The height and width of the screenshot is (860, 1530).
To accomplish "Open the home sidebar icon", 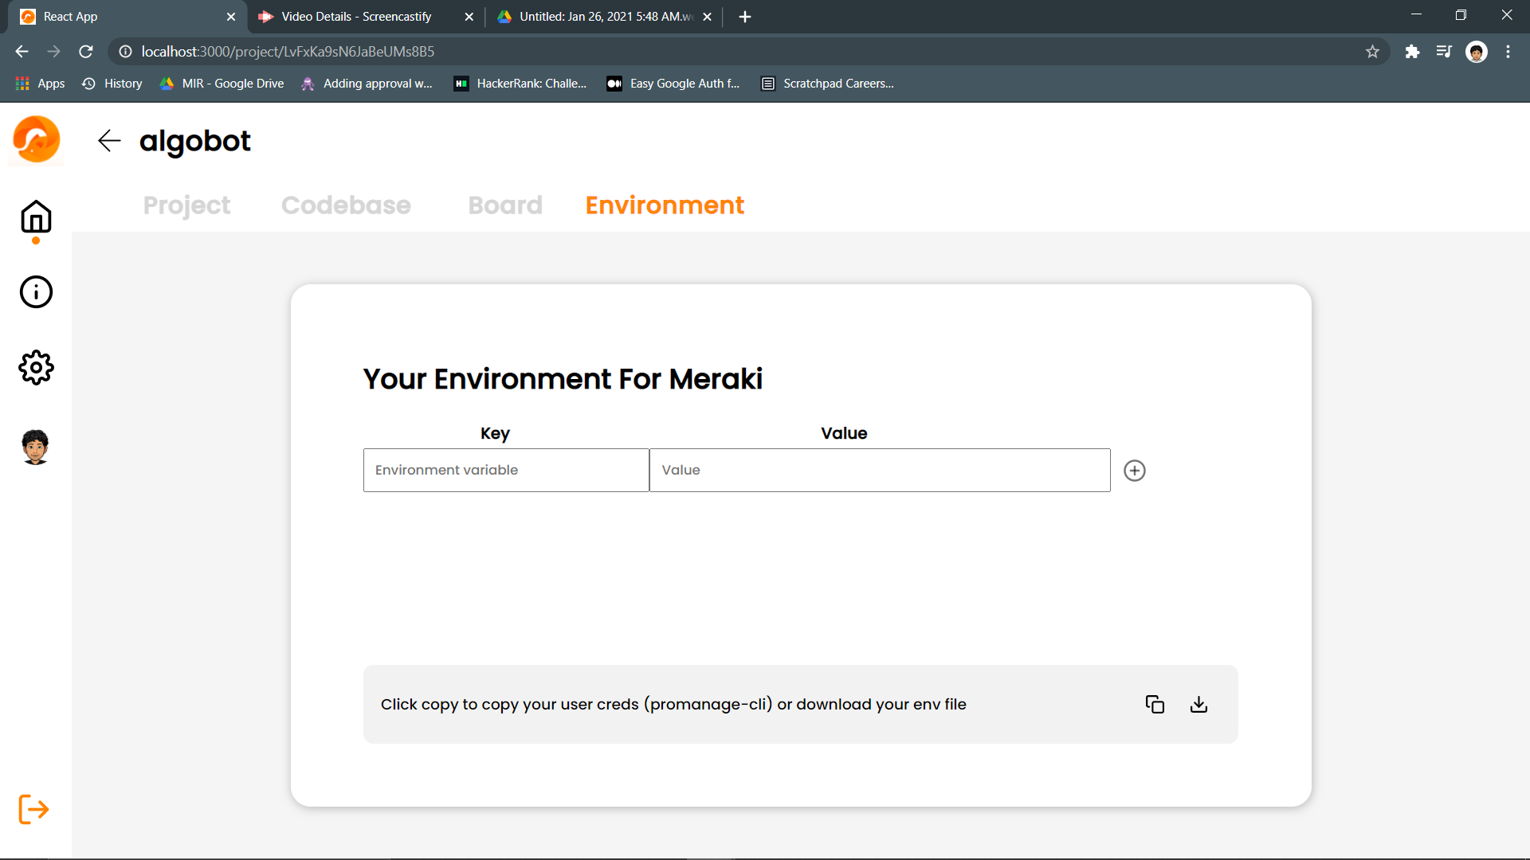I will click(x=36, y=217).
